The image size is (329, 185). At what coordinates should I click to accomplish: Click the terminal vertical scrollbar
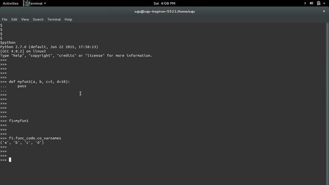(327, 104)
